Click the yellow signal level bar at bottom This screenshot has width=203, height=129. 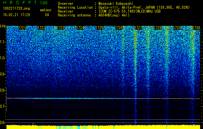[103, 127]
